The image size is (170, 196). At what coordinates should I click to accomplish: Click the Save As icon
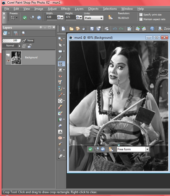coord(98,29)
